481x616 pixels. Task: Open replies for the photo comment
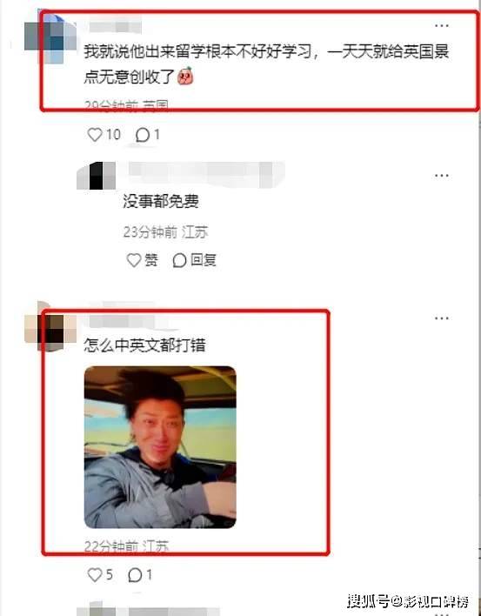coord(135,575)
